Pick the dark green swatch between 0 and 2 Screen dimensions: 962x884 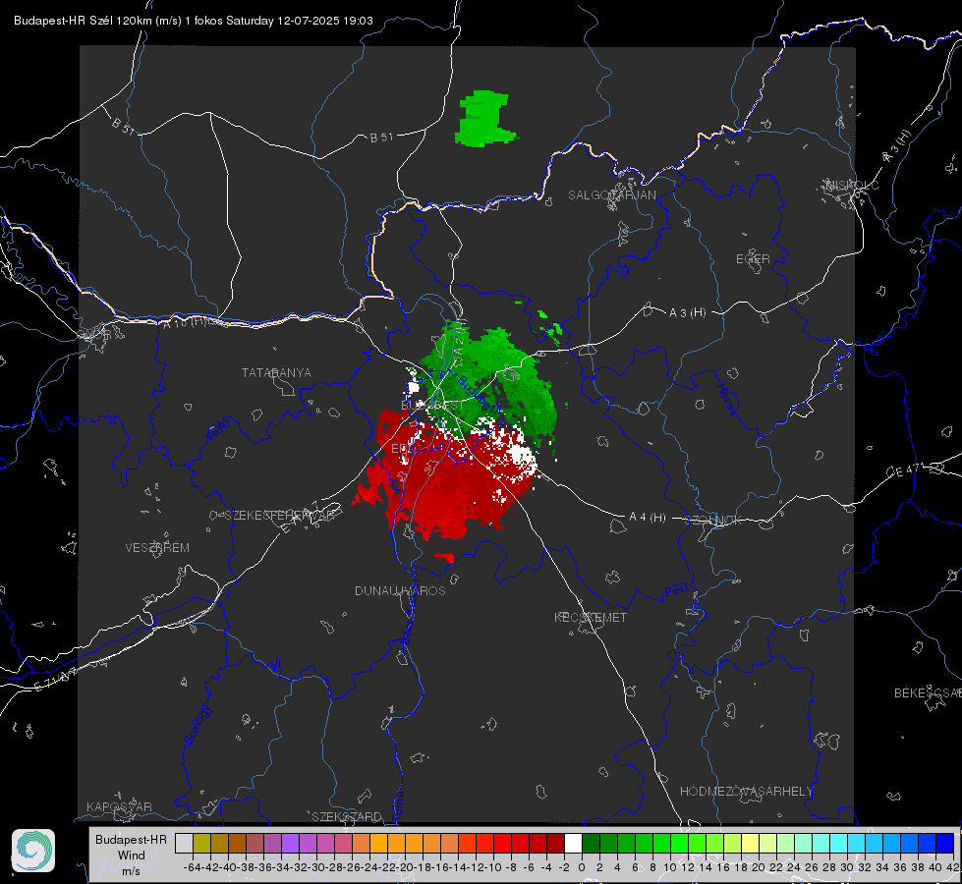pos(591,843)
